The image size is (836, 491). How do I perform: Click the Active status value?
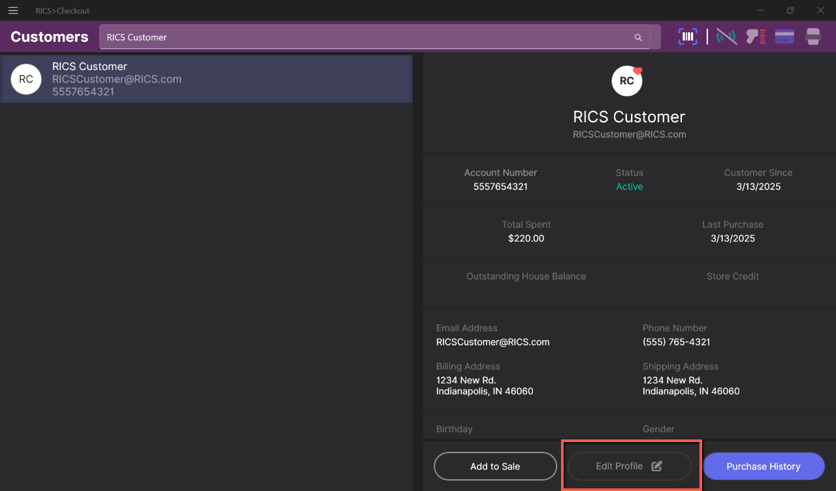click(x=630, y=187)
